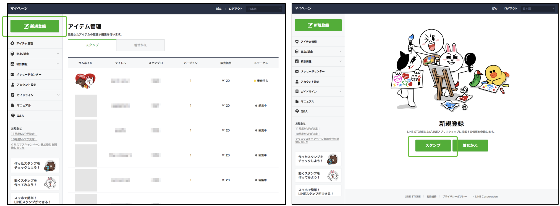
Task: Click the gear icon beside アイテム管理 in left screenshot
Action: 12,43
